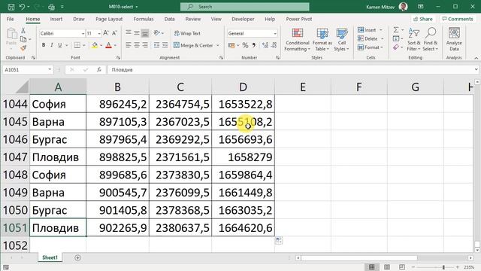Align text to the right
481x271 pixels.
click(145, 45)
